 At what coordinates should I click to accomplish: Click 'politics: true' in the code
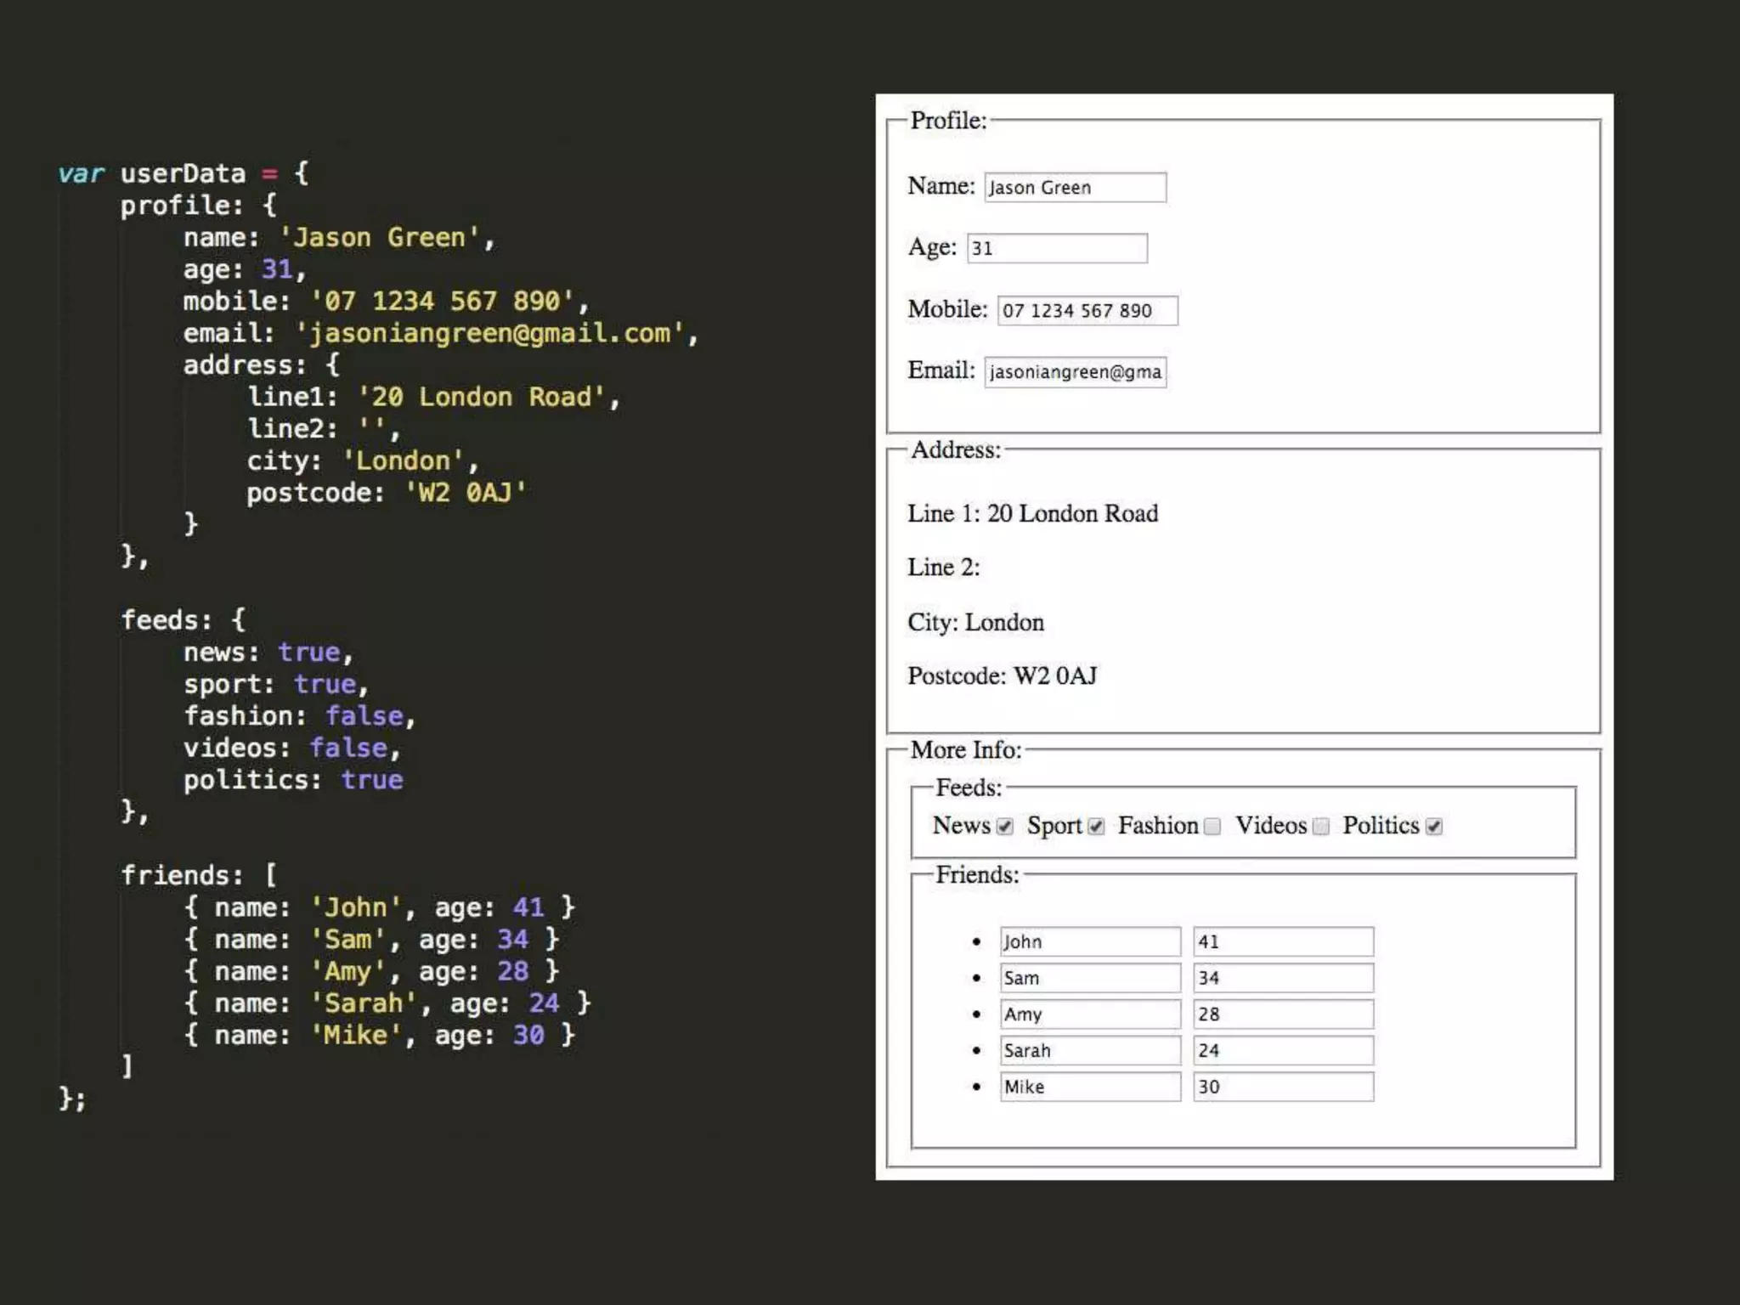pos(294,780)
